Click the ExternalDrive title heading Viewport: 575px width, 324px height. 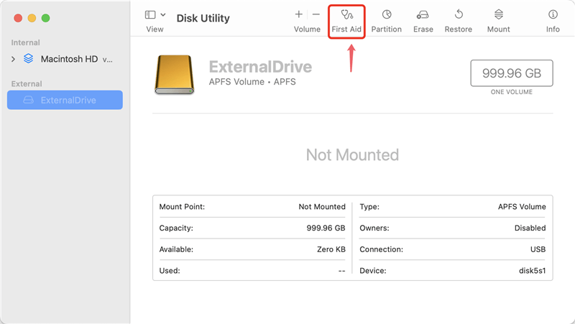tap(260, 68)
